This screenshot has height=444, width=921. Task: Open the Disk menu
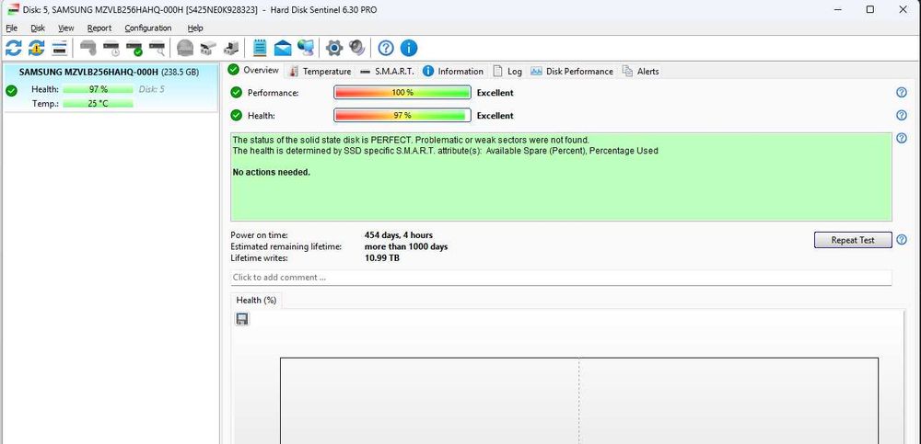coord(38,28)
